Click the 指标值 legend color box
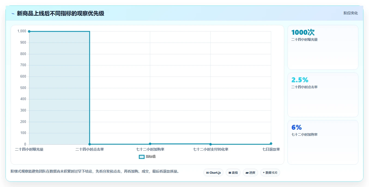Screen dimensions: 369x187 click(x=142, y=157)
